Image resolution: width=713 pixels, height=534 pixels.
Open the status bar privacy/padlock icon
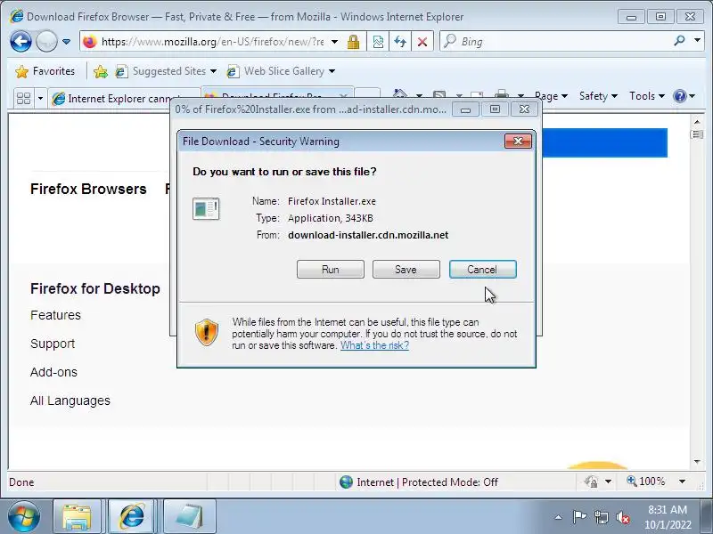pos(591,481)
